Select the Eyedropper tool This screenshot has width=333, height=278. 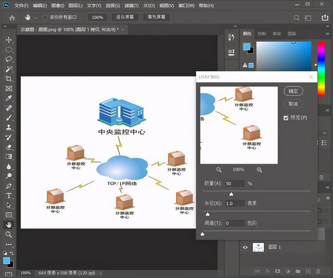[x=9, y=98]
